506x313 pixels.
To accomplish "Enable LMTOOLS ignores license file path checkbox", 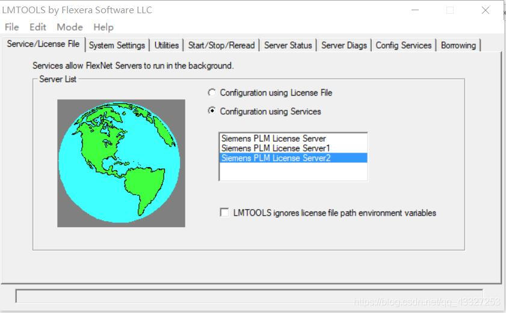I will coord(224,213).
